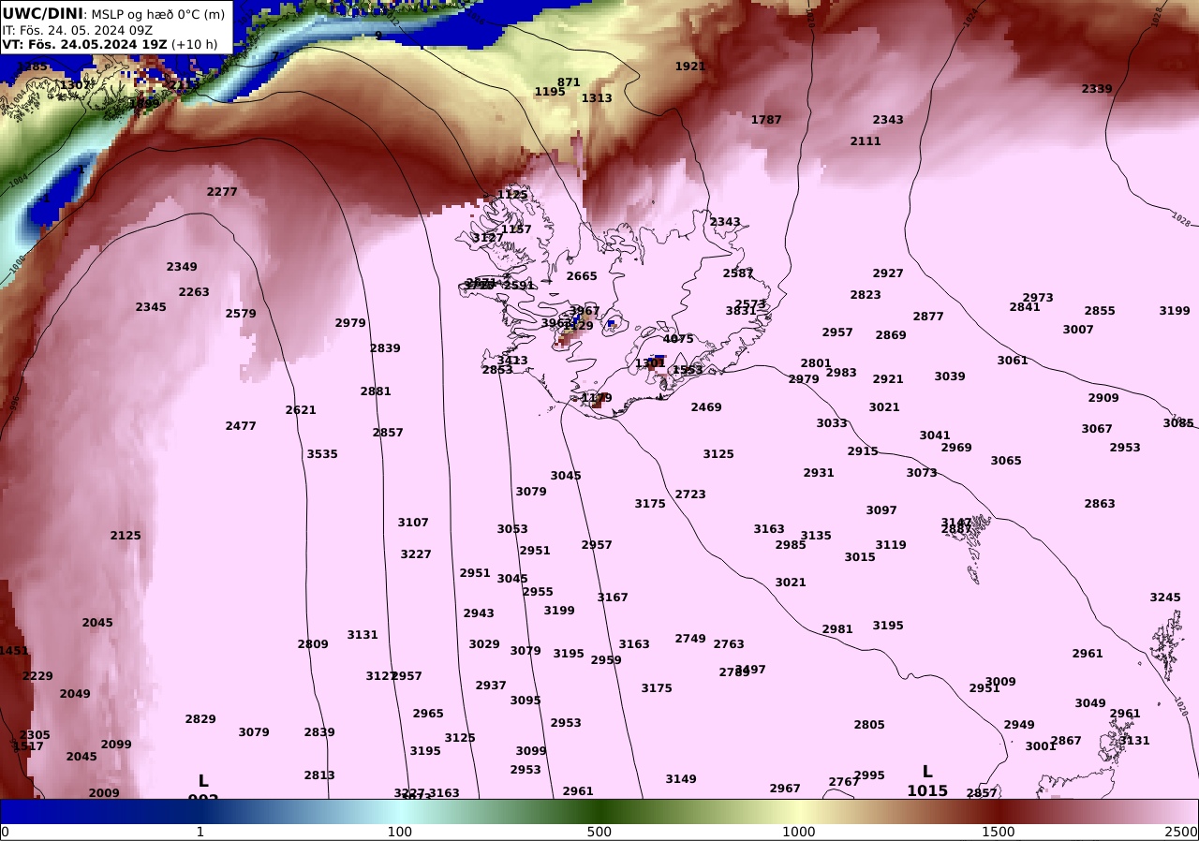
Task: Click the L 1015 low pressure marker
Action: 927,781
